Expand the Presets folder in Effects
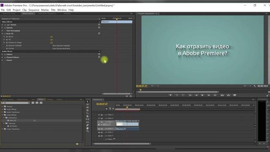Viewport: 270px width, 152px height. click(2, 106)
